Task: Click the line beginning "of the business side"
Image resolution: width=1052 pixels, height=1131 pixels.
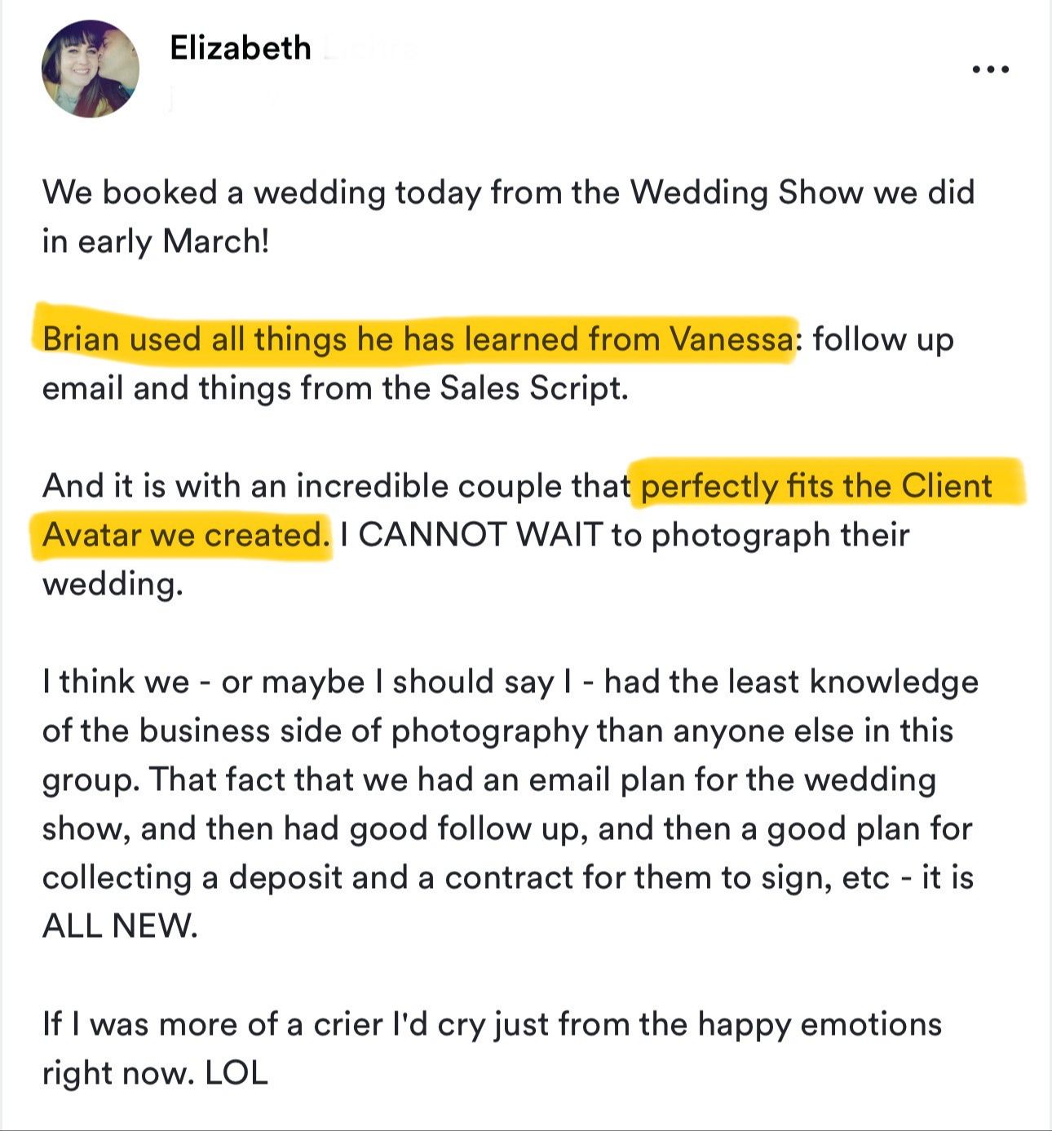Action: (497, 731)
